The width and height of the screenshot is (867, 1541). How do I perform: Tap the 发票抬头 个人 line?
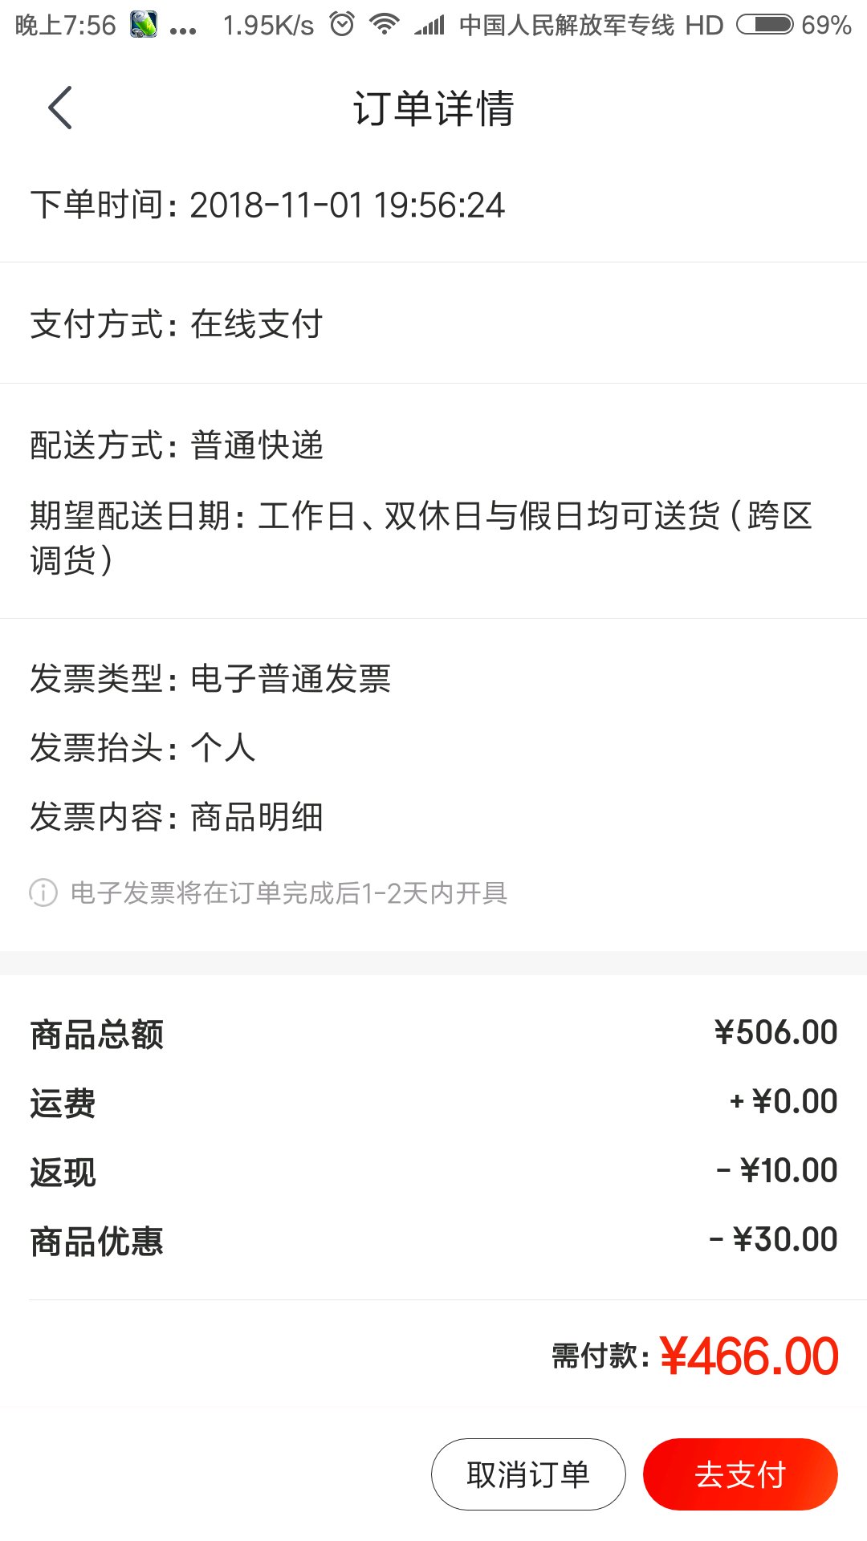143,748
